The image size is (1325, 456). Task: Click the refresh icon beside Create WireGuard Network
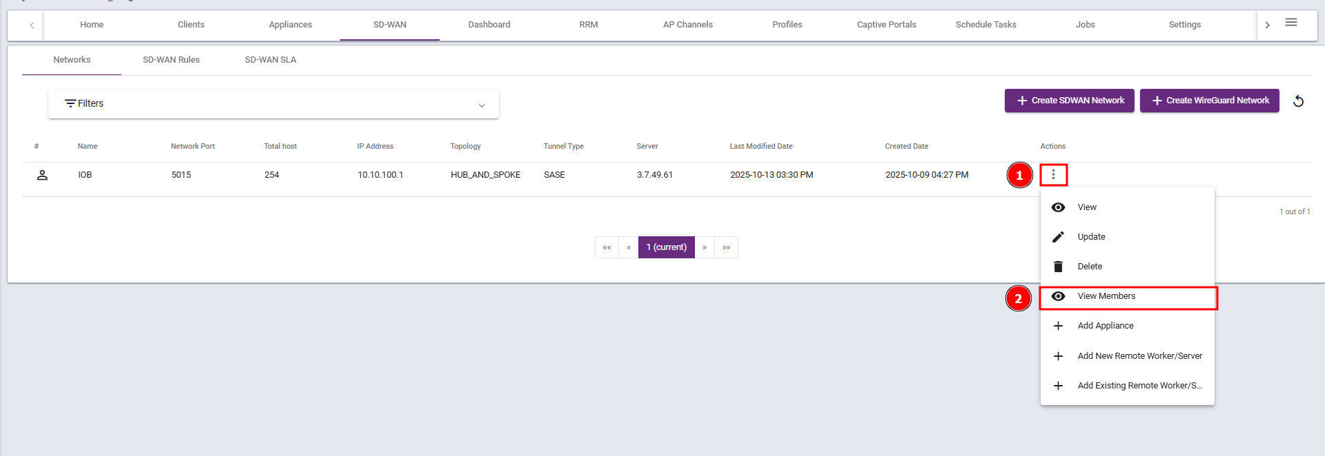(1298, 101)
